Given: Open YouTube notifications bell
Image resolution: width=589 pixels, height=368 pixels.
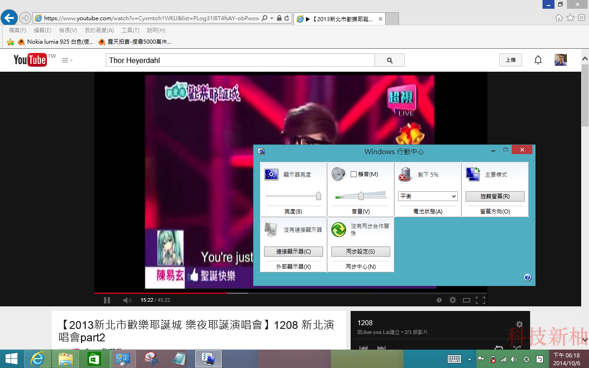Looking at the screenshot, I should click(x=538, y=60).
